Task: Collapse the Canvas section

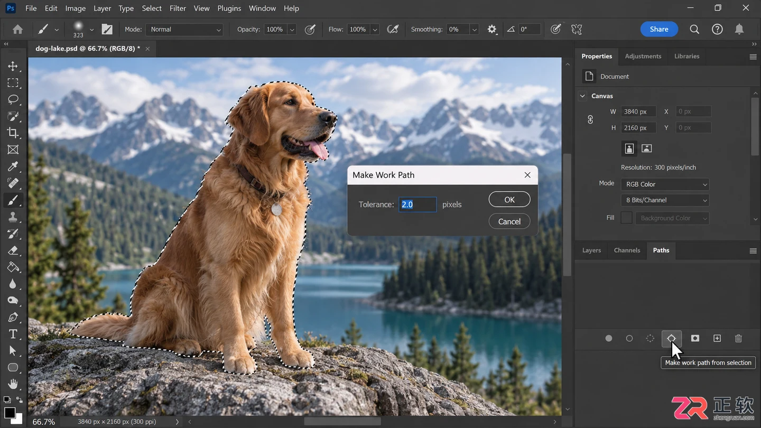Action: [x=583, y=96]
